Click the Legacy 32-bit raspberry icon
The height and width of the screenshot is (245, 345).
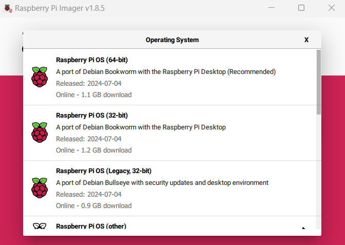40,188
